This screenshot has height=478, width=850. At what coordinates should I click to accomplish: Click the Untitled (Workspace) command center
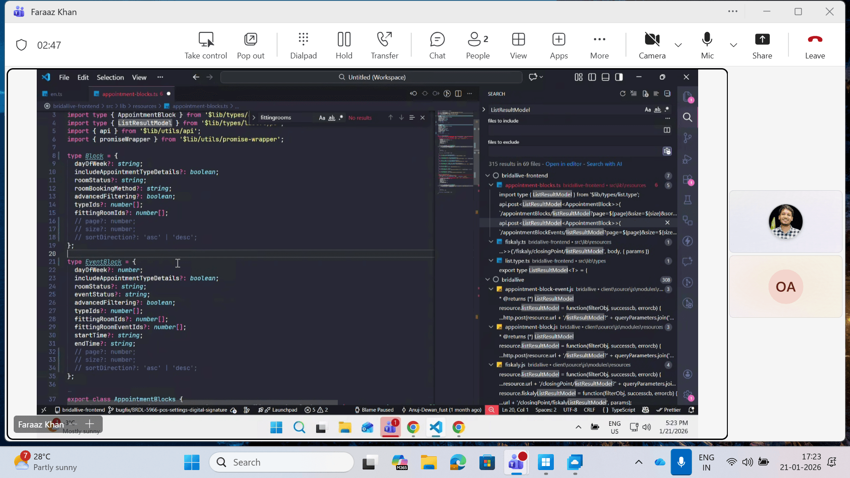coord(371,77)
